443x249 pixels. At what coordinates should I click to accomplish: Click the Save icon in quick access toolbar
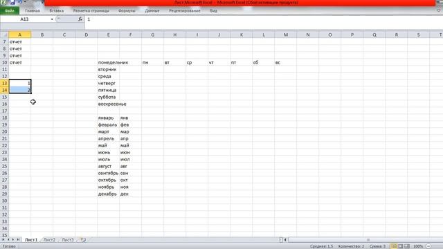(12, 2)
